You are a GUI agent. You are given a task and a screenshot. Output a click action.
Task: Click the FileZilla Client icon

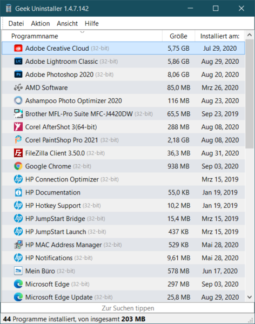pyautogui.click(x=18, y=153)
